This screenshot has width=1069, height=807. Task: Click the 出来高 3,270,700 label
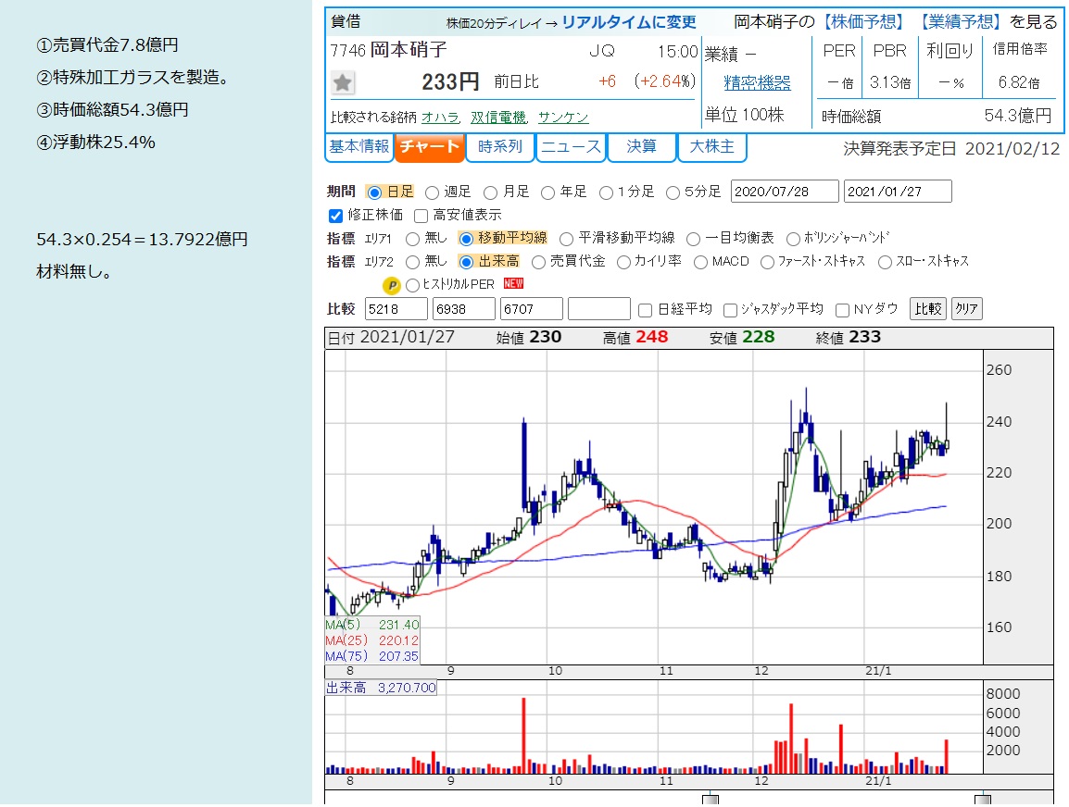[x=381, y=688]
